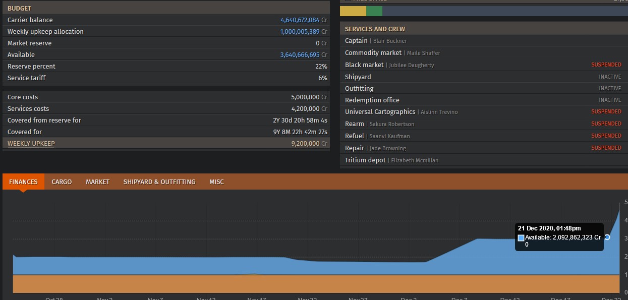The image size is (628, 300).
Task: Click the green segment of the capacity bar
Action: click(374, 11)
